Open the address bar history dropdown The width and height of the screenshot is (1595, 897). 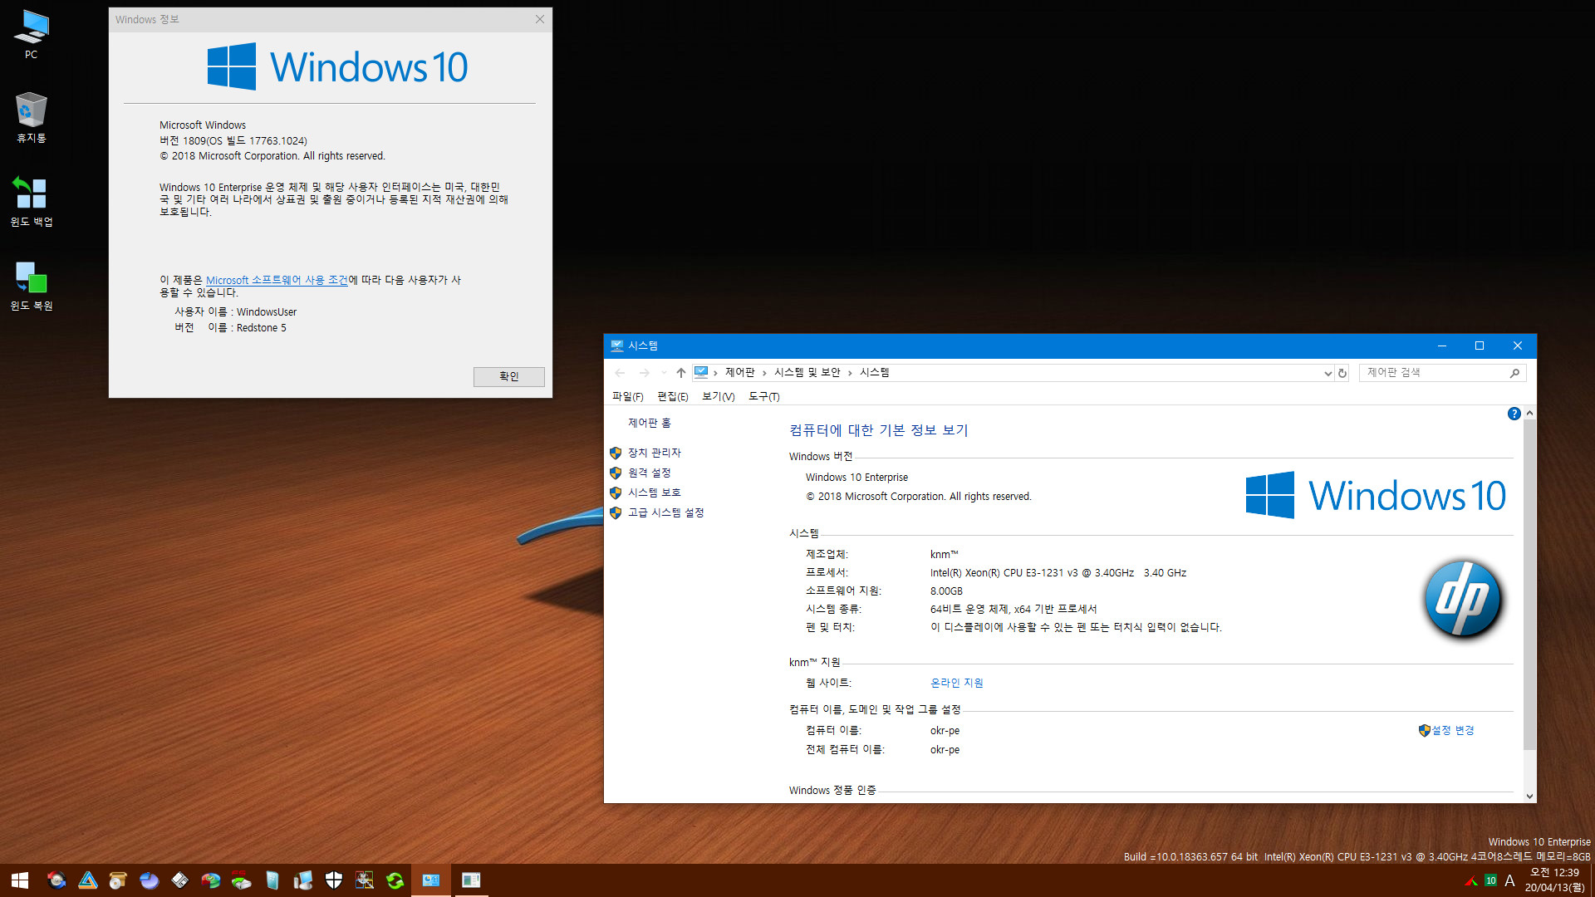(1328, 373)
